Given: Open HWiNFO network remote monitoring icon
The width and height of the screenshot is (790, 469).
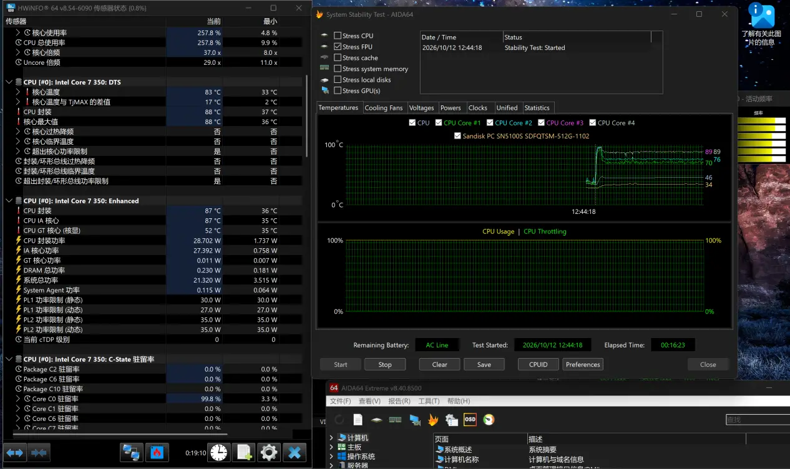Looking at the screenshot, I should [x=131, y=452].
